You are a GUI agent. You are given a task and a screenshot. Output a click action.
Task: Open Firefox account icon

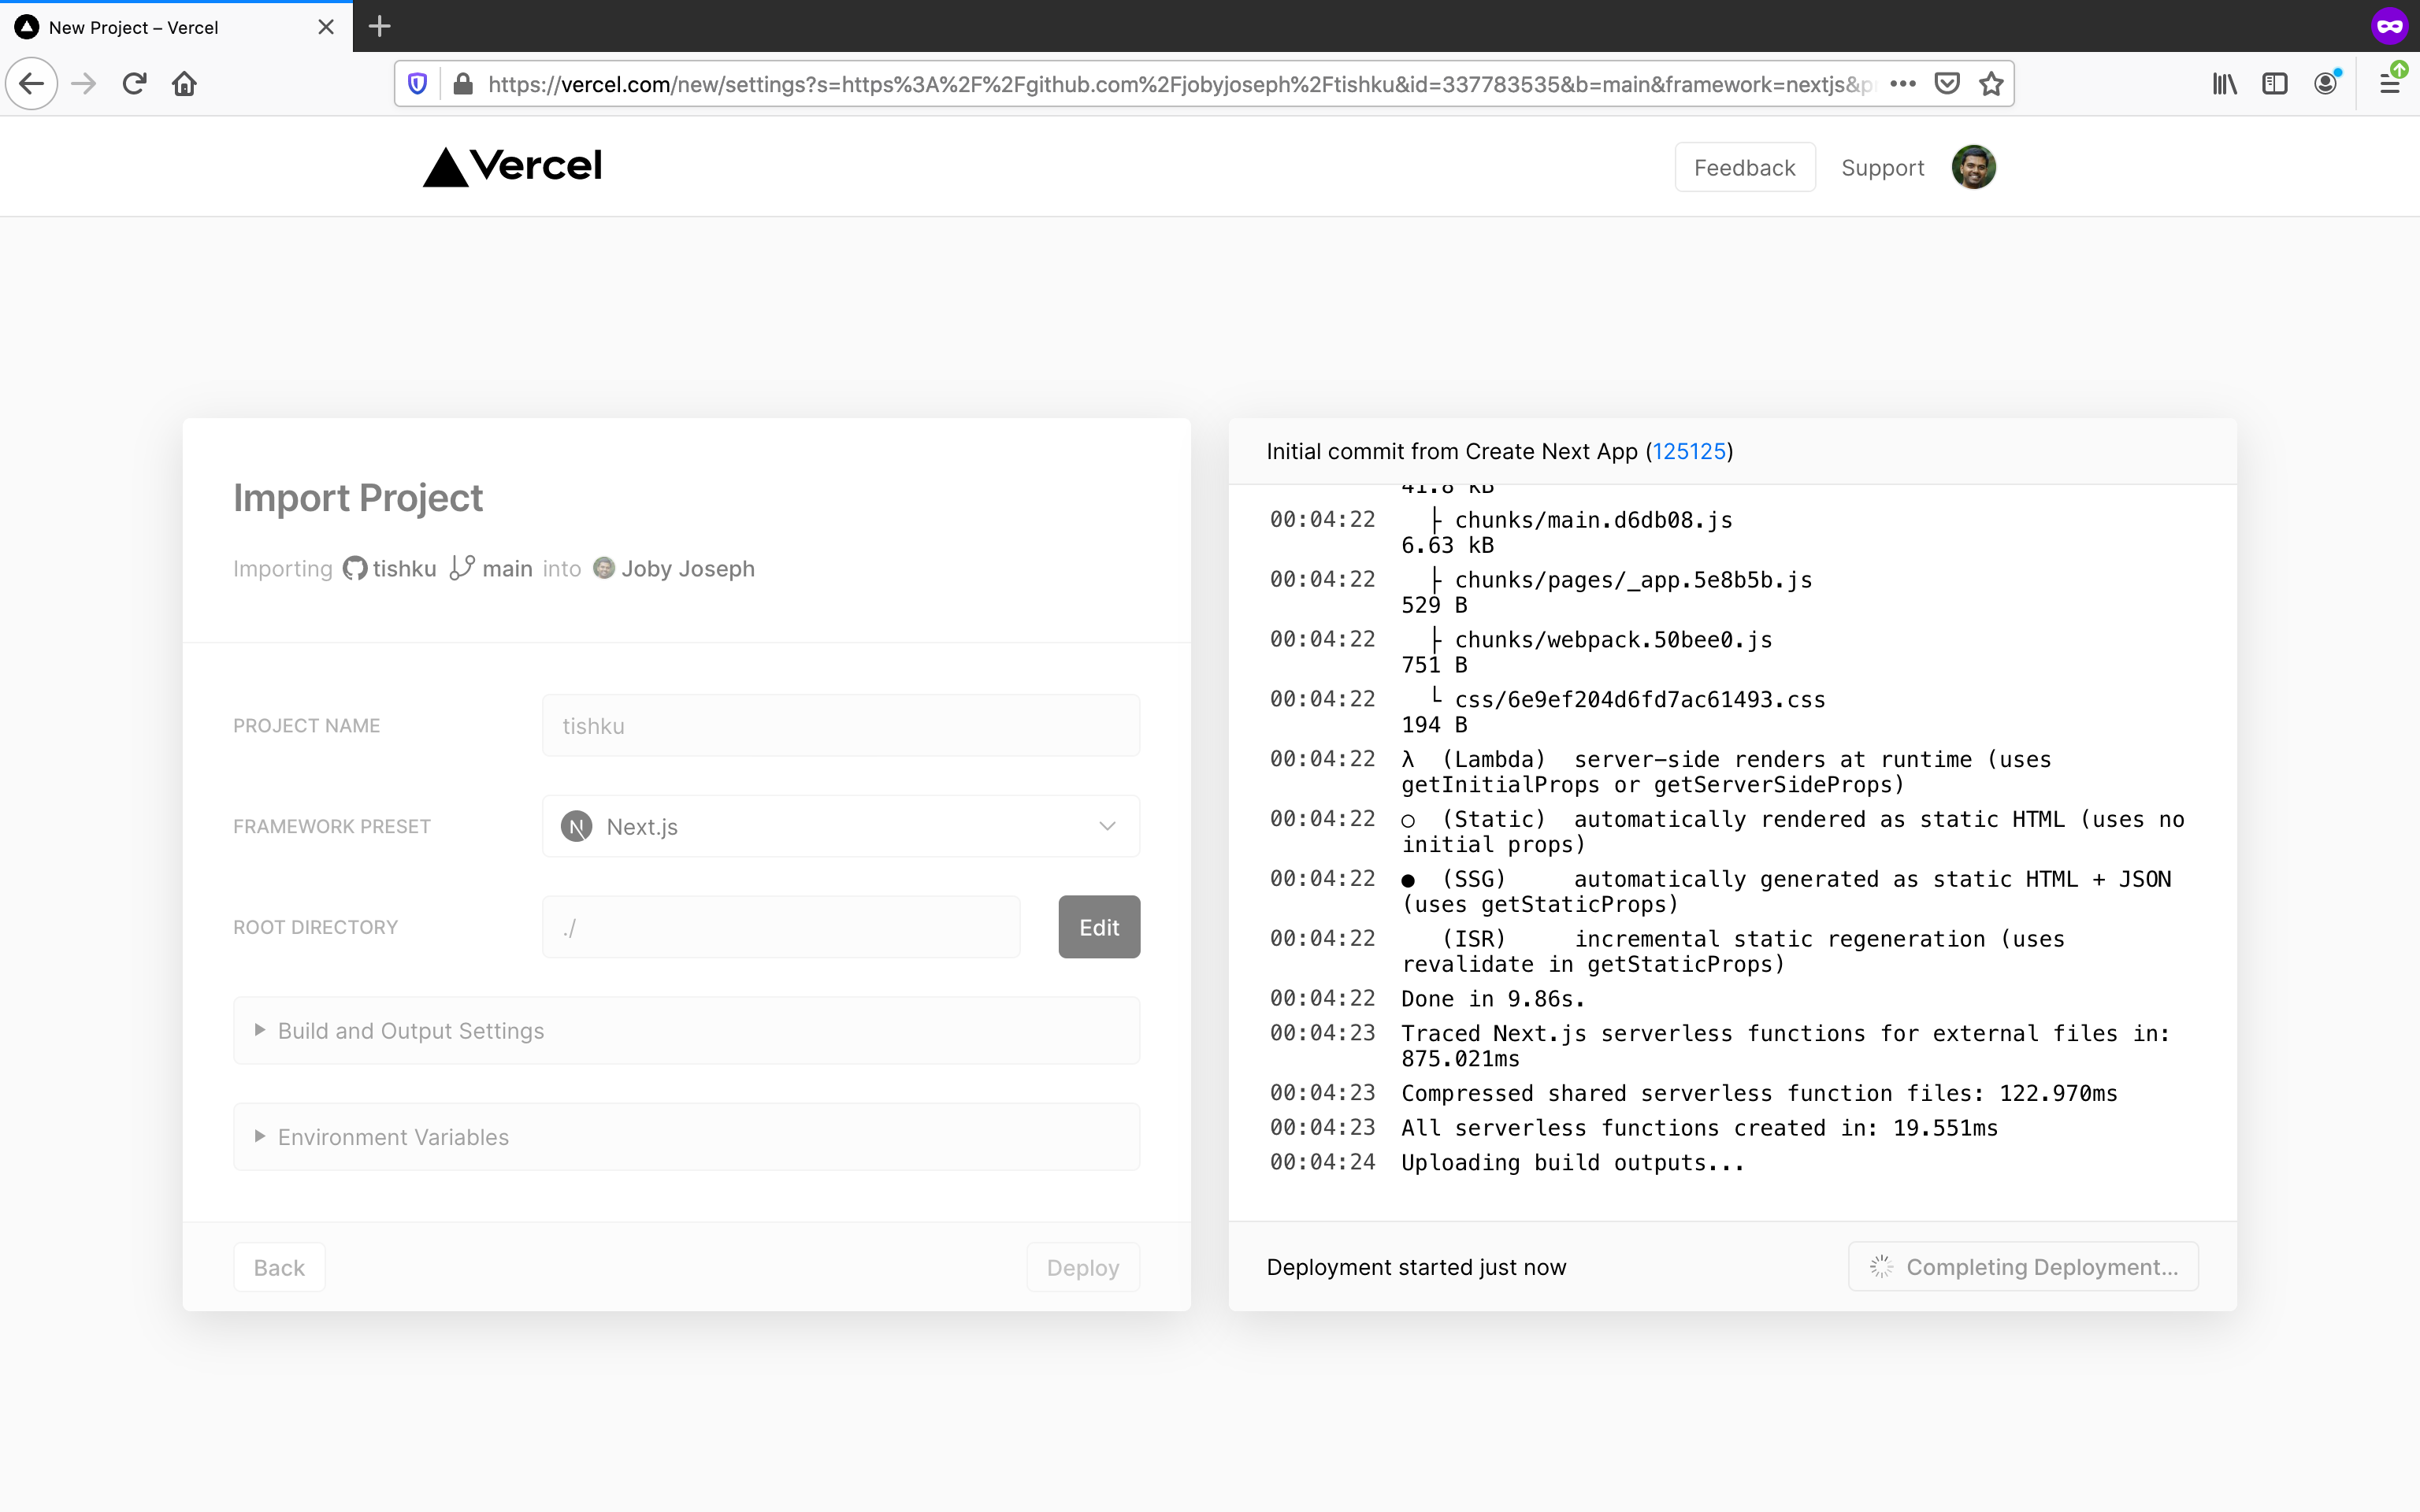point(2326,84)
